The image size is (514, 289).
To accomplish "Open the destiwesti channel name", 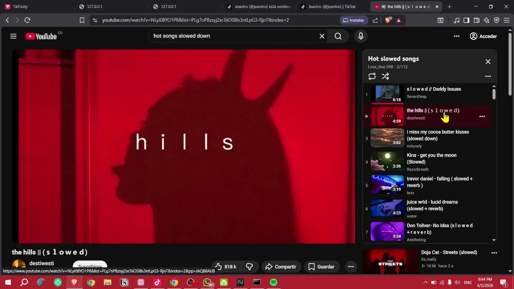I will coord(41,263).
